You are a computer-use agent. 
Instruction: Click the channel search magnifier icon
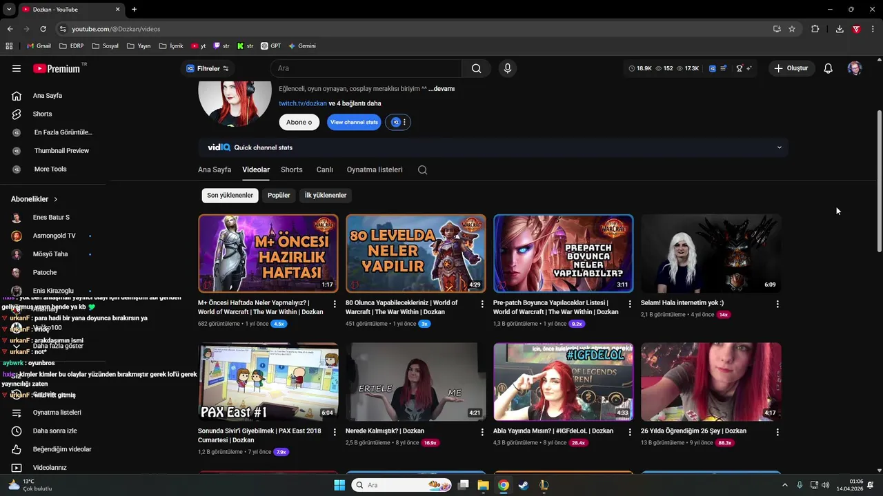coord(423,169)
